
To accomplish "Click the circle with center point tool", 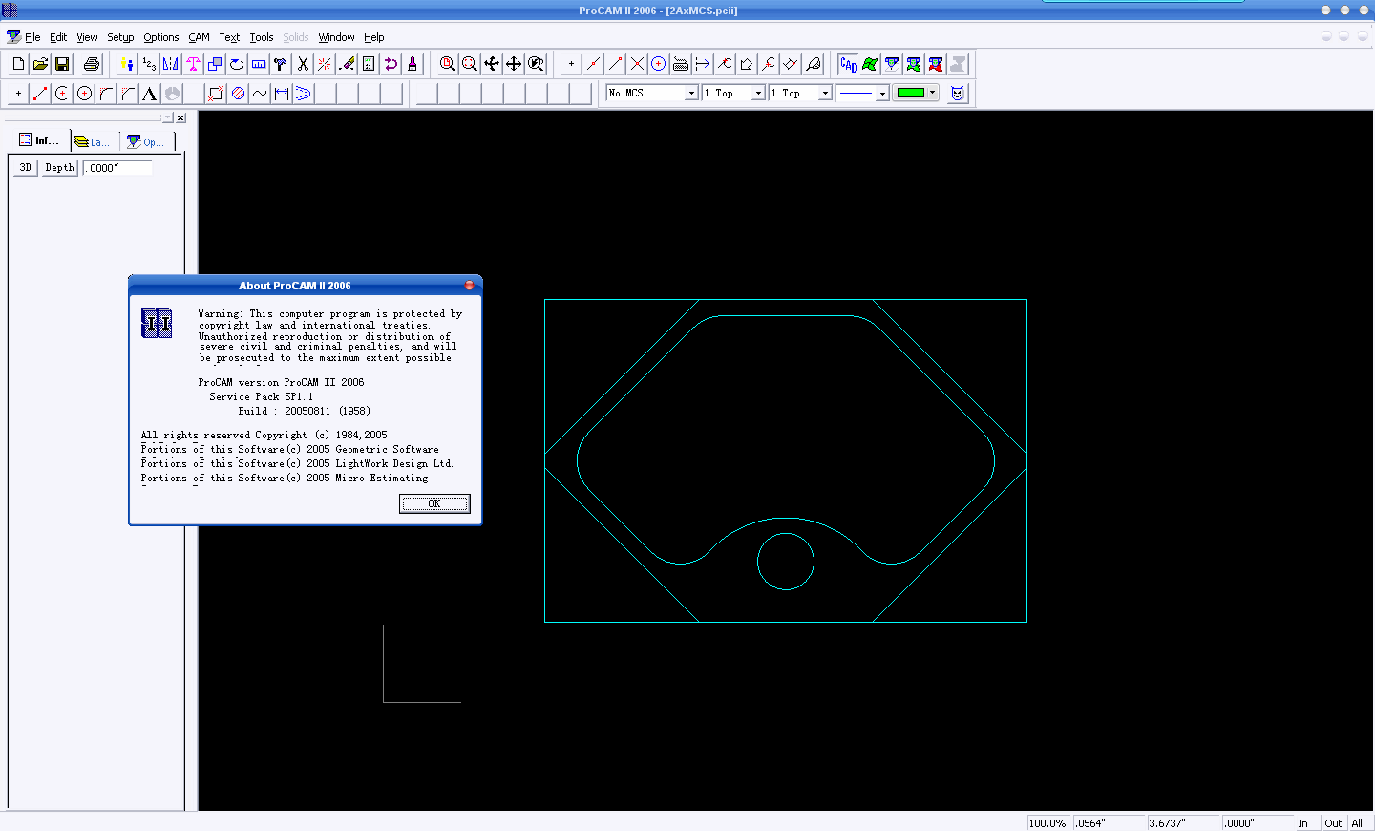I will tap(84, 93).
